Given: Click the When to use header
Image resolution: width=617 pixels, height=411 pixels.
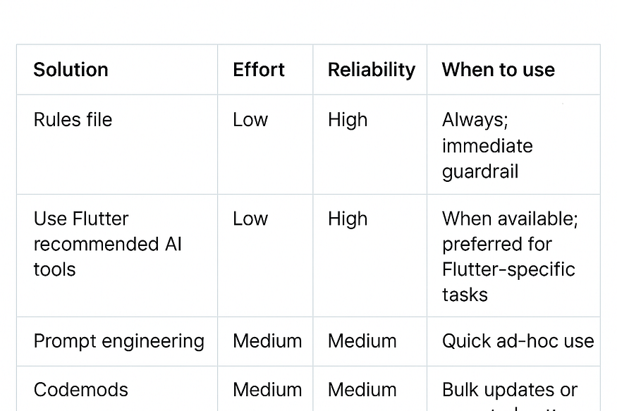Looking at the screenshot, I should (x=498, y=70).
